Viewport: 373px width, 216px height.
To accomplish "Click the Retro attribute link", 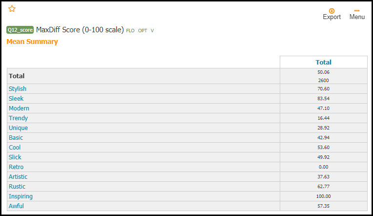I will [x=16, y=167].
